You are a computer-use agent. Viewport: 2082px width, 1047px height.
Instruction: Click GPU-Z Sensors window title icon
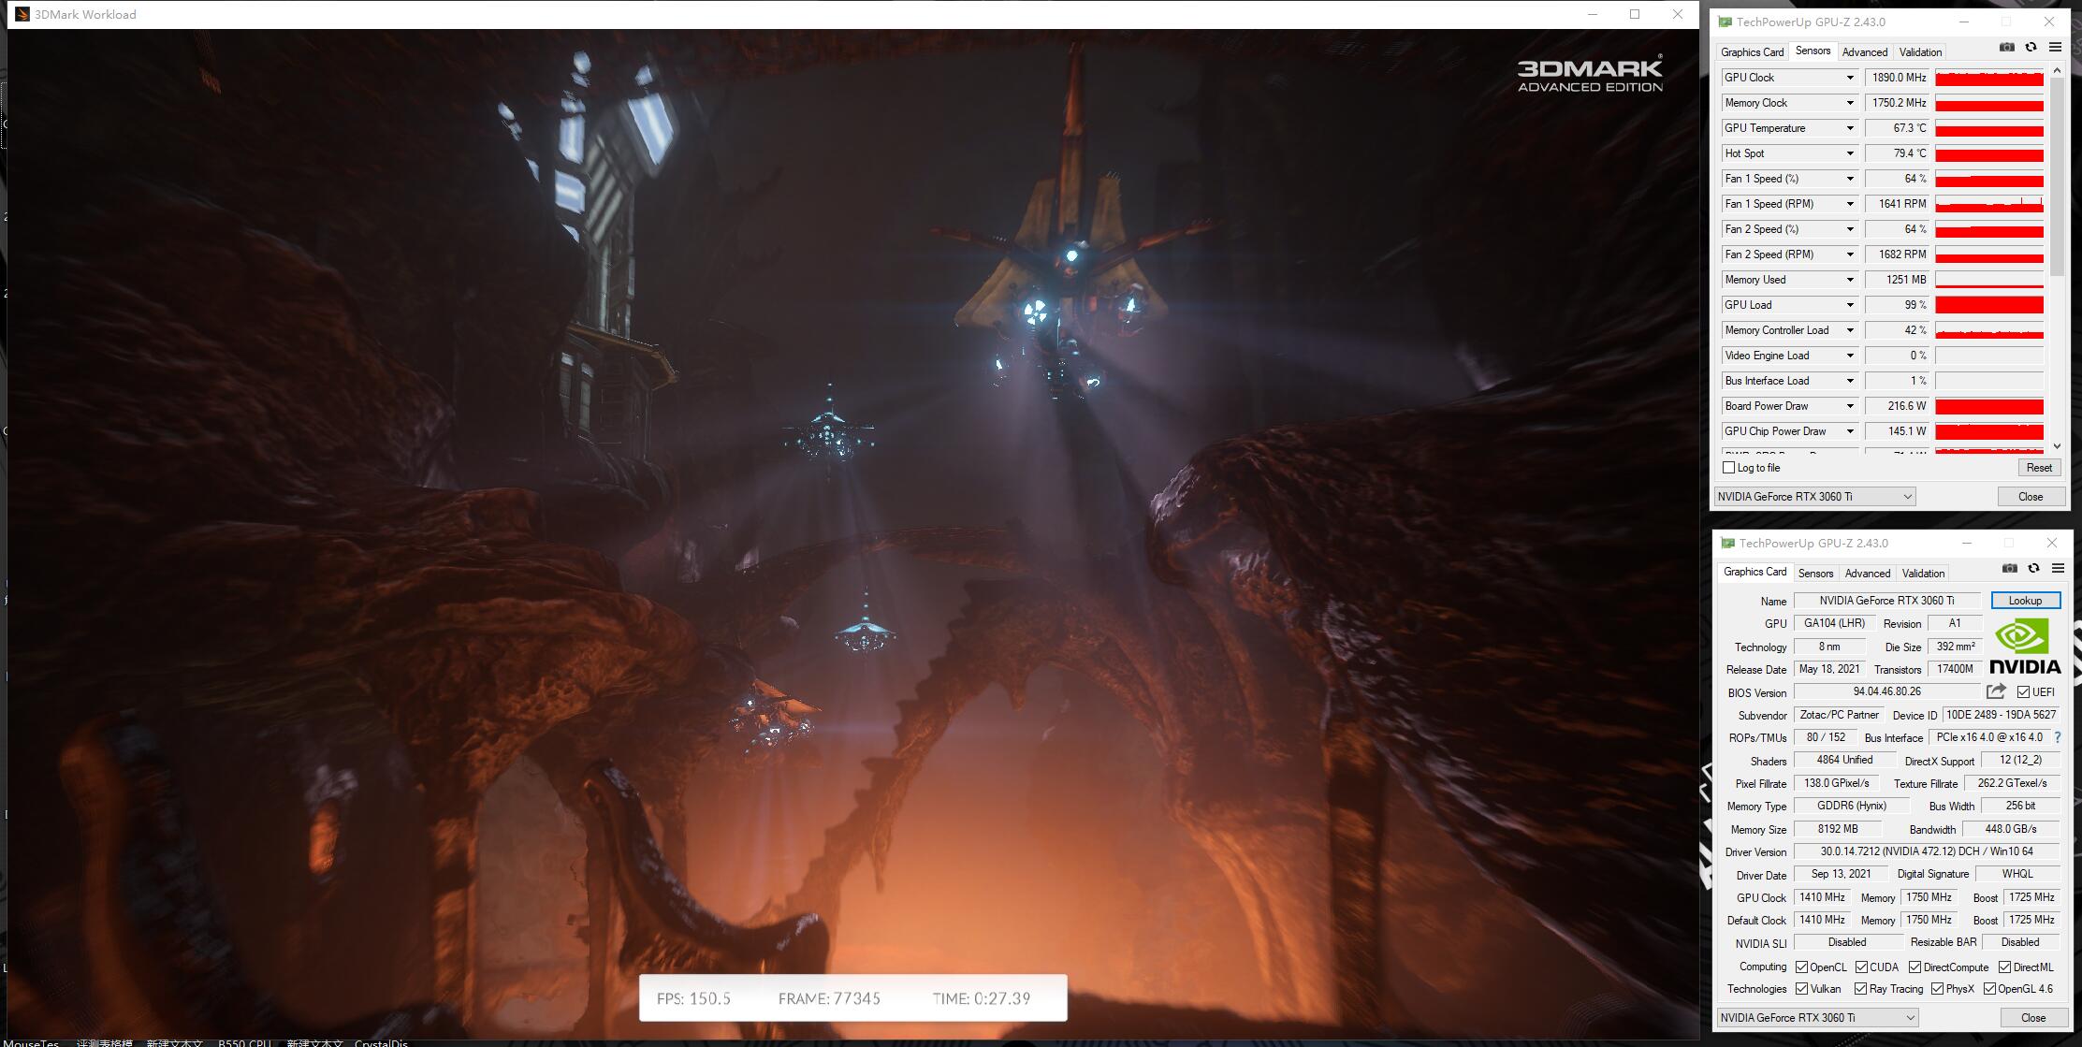coord(1726,22)
